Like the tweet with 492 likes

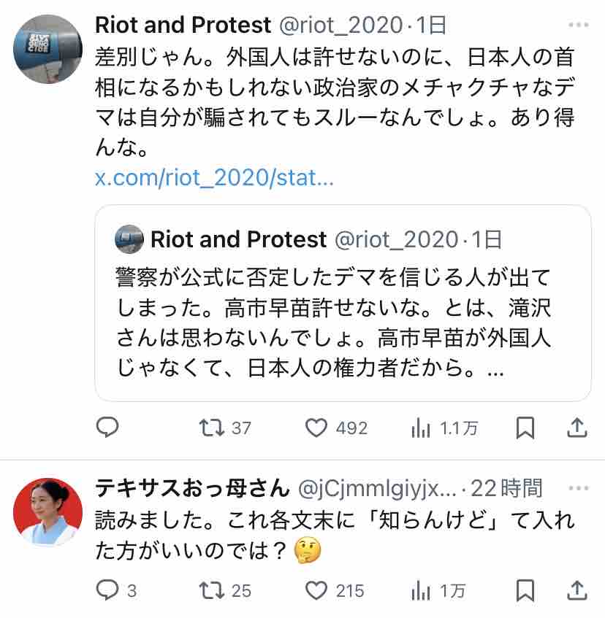[316, 428]
